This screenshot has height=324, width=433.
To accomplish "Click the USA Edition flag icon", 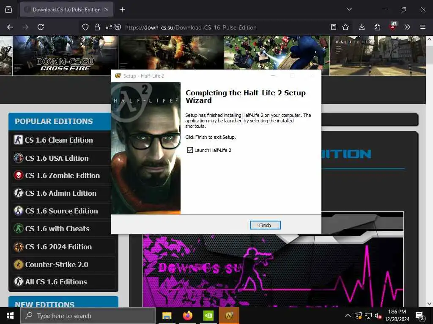I will tap(18, 158).
